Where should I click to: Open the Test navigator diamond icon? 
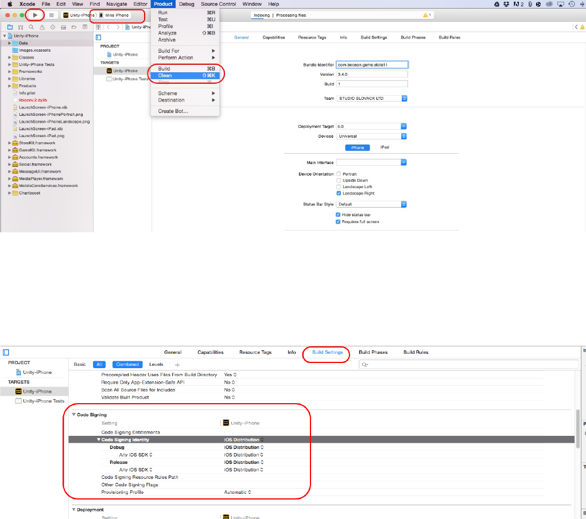53,27
